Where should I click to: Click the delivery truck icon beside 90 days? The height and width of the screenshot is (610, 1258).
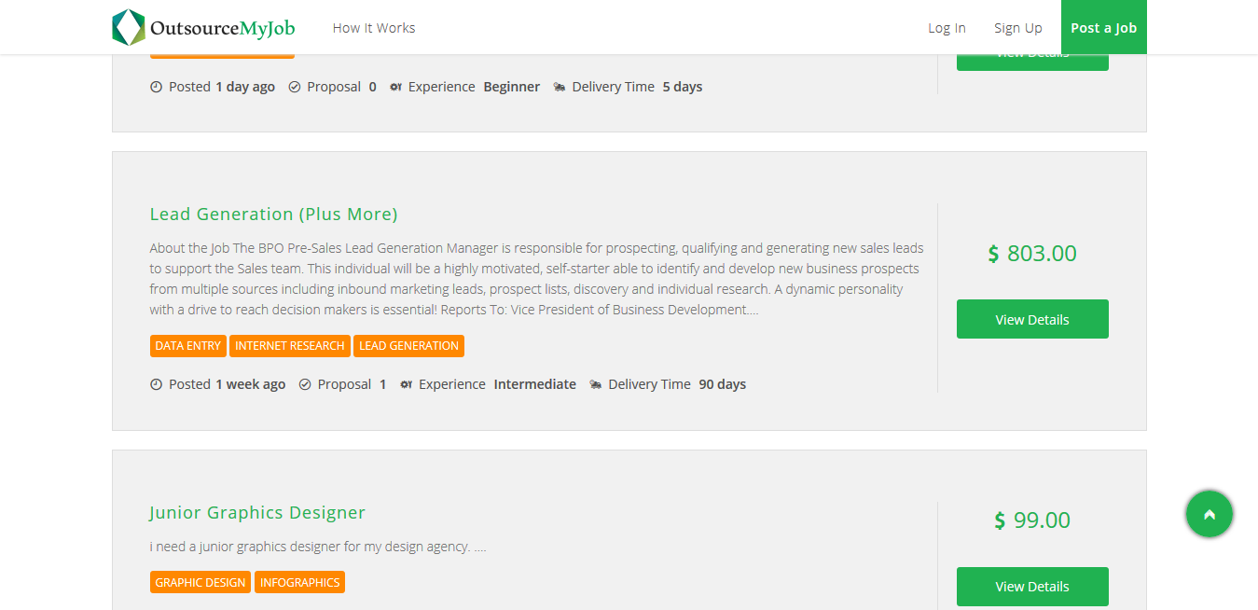point(596,384)
